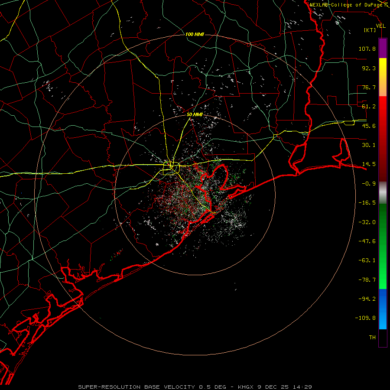Click the 14.5 velocity scale value
390x390 pixels.
(x=369, y=164)
